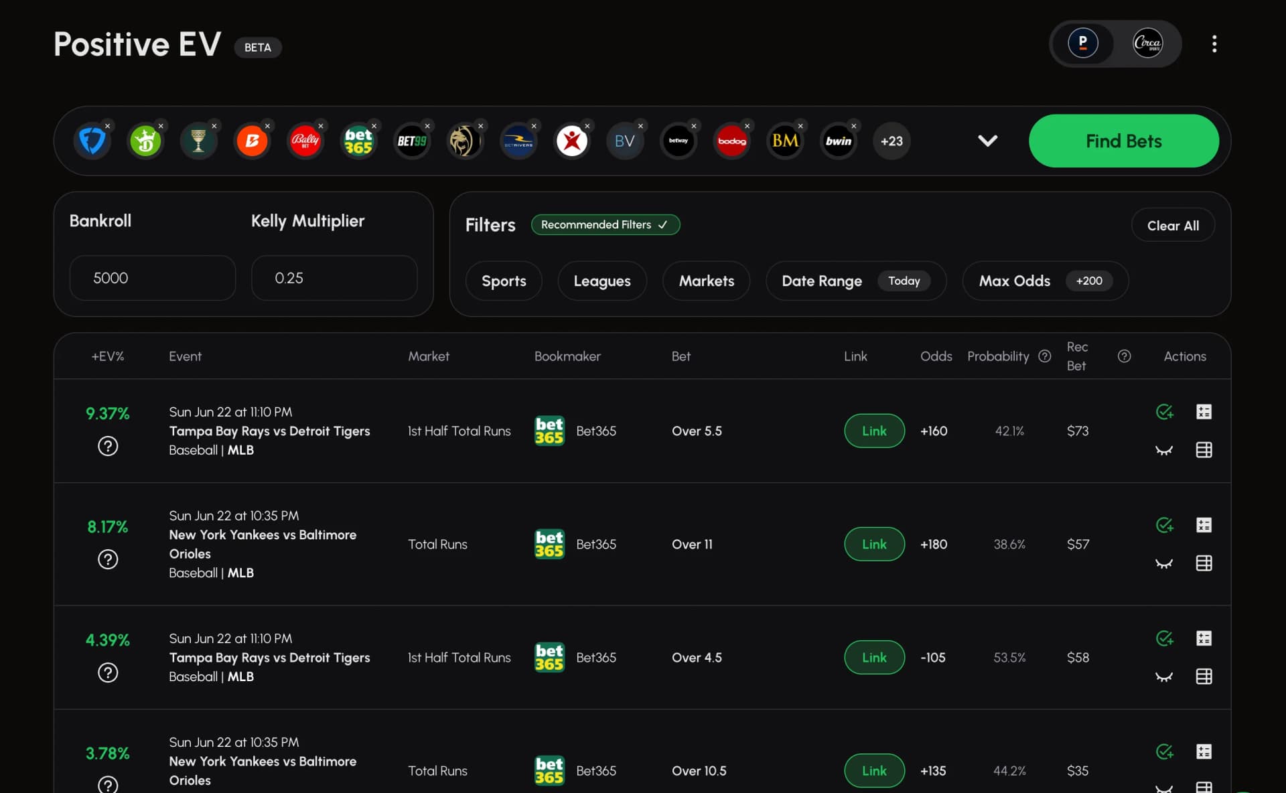Switch to the Circa Sports toggle

1147,44
